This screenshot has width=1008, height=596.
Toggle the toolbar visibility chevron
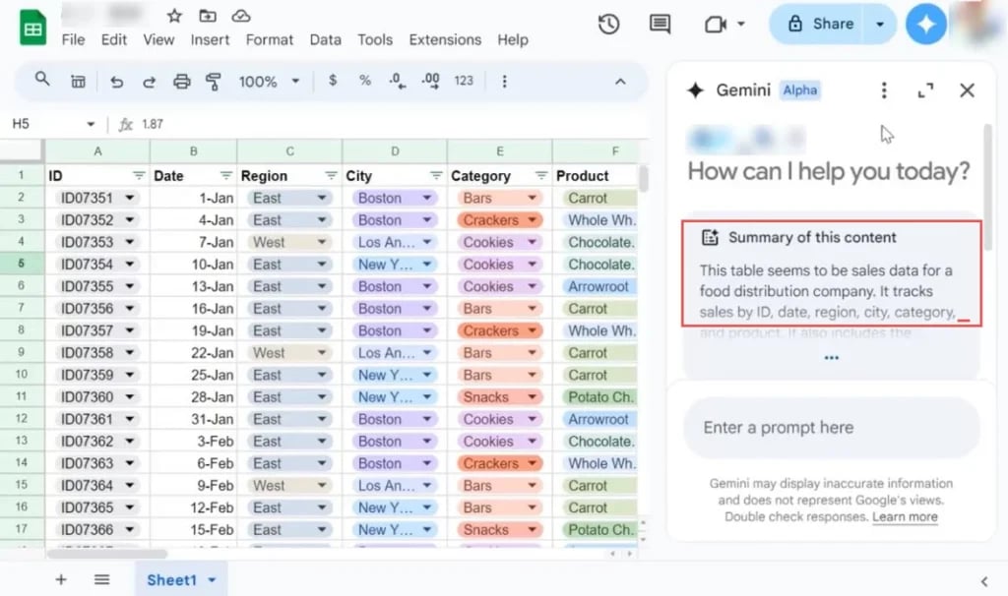(x=620, y=82)
